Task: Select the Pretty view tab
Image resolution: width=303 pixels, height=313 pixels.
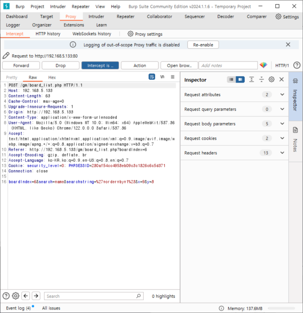Action: (12, 77)
